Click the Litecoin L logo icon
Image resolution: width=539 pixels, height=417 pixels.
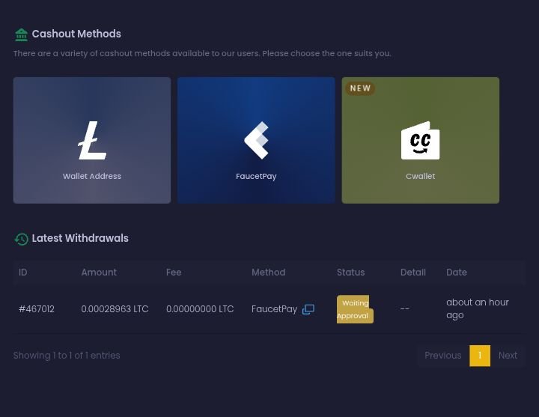click(x=92, y=140)
